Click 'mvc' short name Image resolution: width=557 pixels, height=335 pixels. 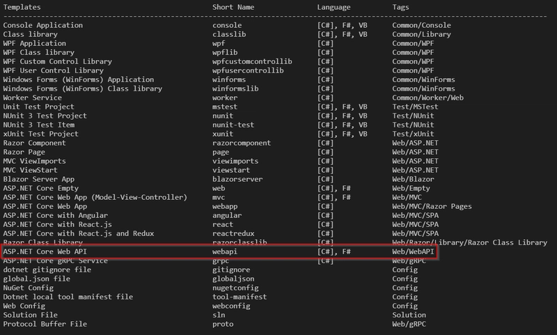click(x=219, y=198)
